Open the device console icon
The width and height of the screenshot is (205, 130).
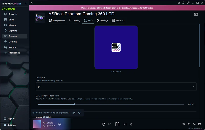pyautogui.click(x=196, y=14)
